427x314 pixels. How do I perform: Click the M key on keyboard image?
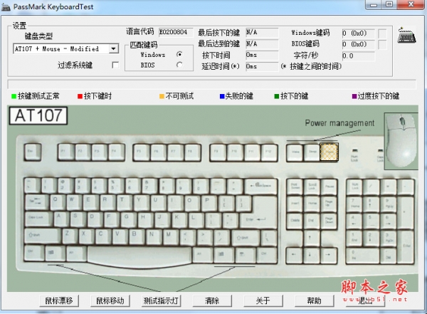coord(172,236)
